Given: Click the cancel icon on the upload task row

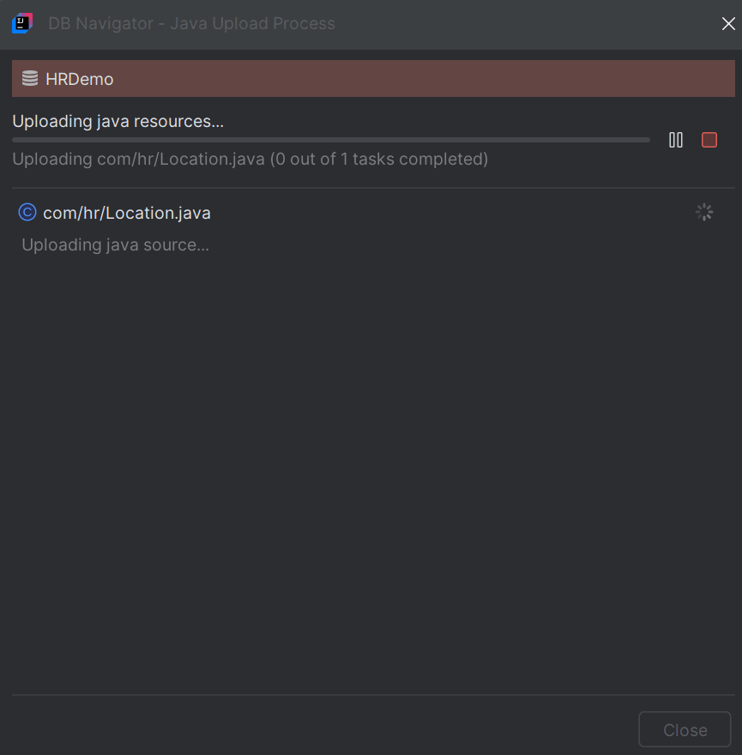Looking at the screenshot, I should point(709,140).
